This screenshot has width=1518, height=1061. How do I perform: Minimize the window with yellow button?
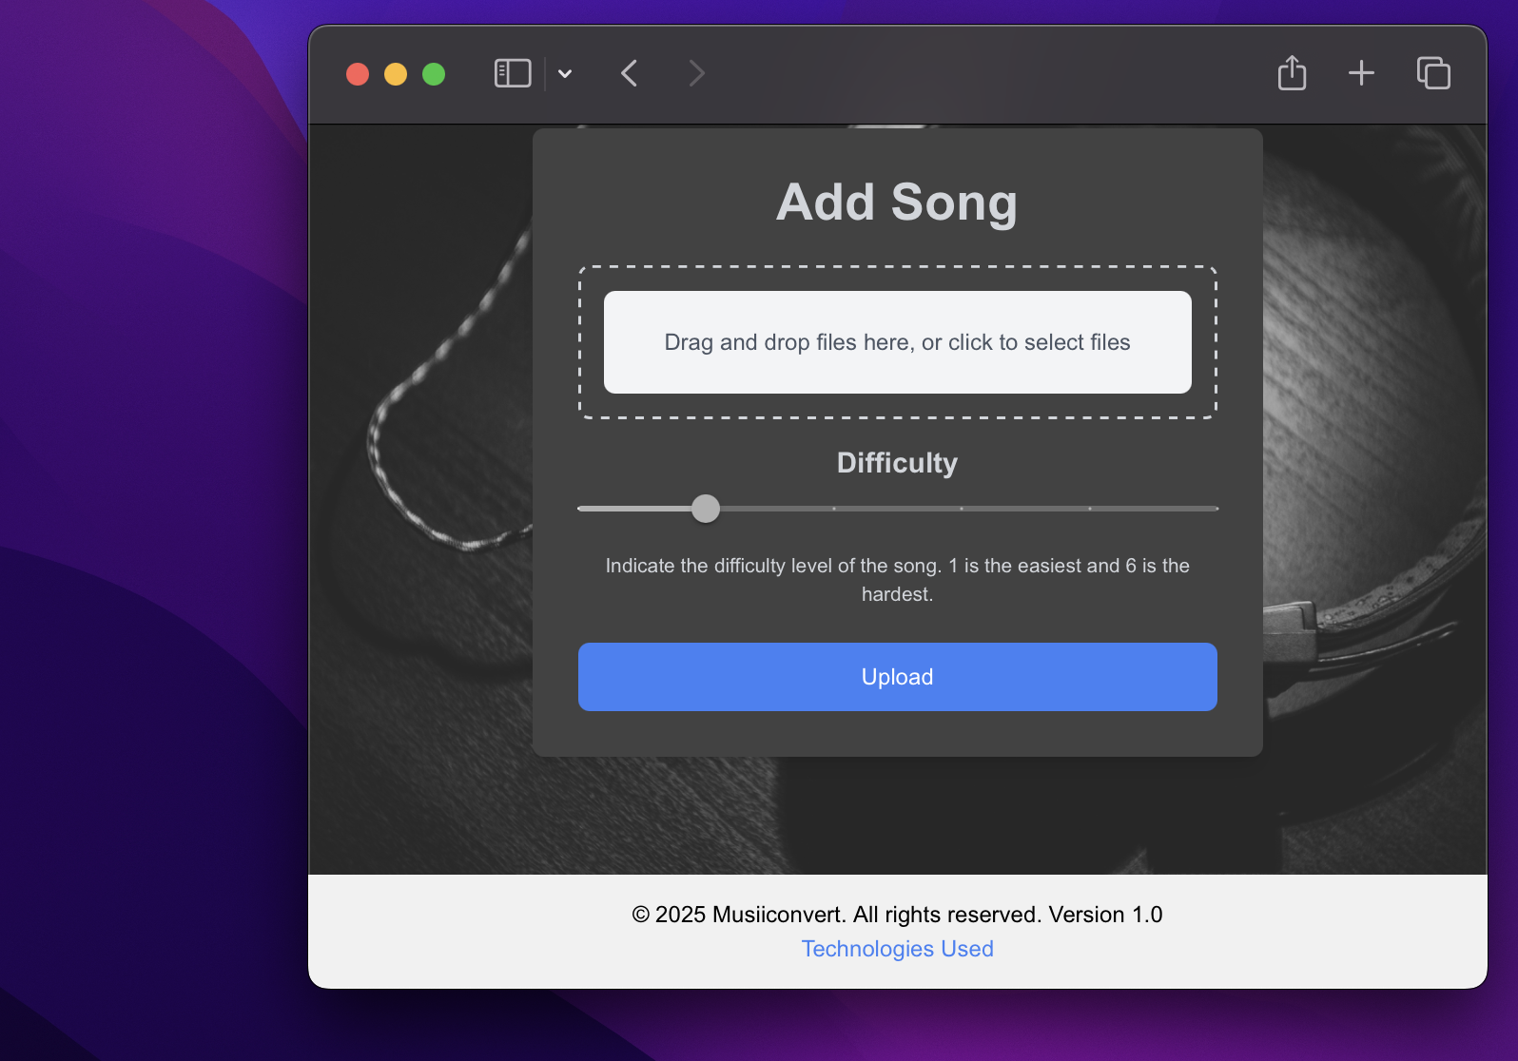tap(396, 74)
